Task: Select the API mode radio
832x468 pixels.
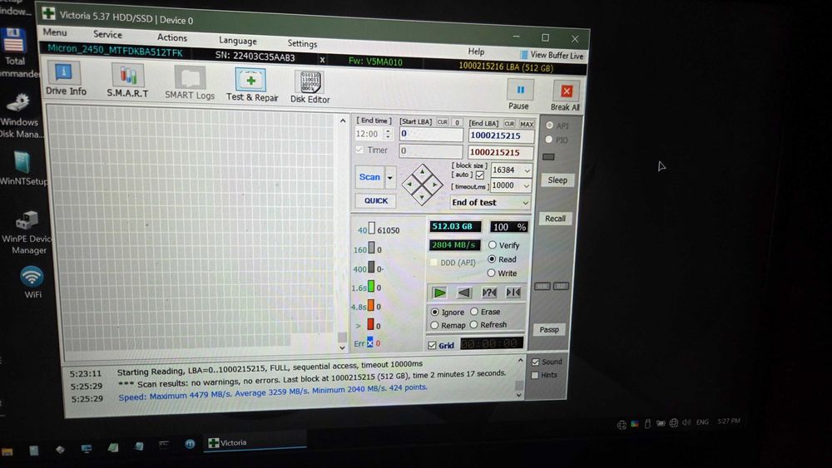Action: pyautogui.click(x=549, y=126)
